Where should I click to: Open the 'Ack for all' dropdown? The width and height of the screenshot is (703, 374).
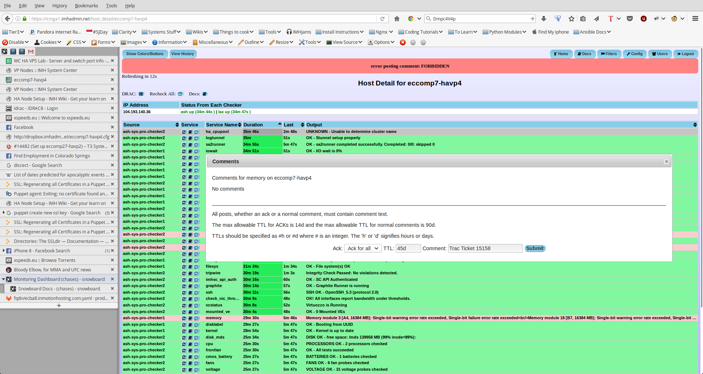[363, 248]
